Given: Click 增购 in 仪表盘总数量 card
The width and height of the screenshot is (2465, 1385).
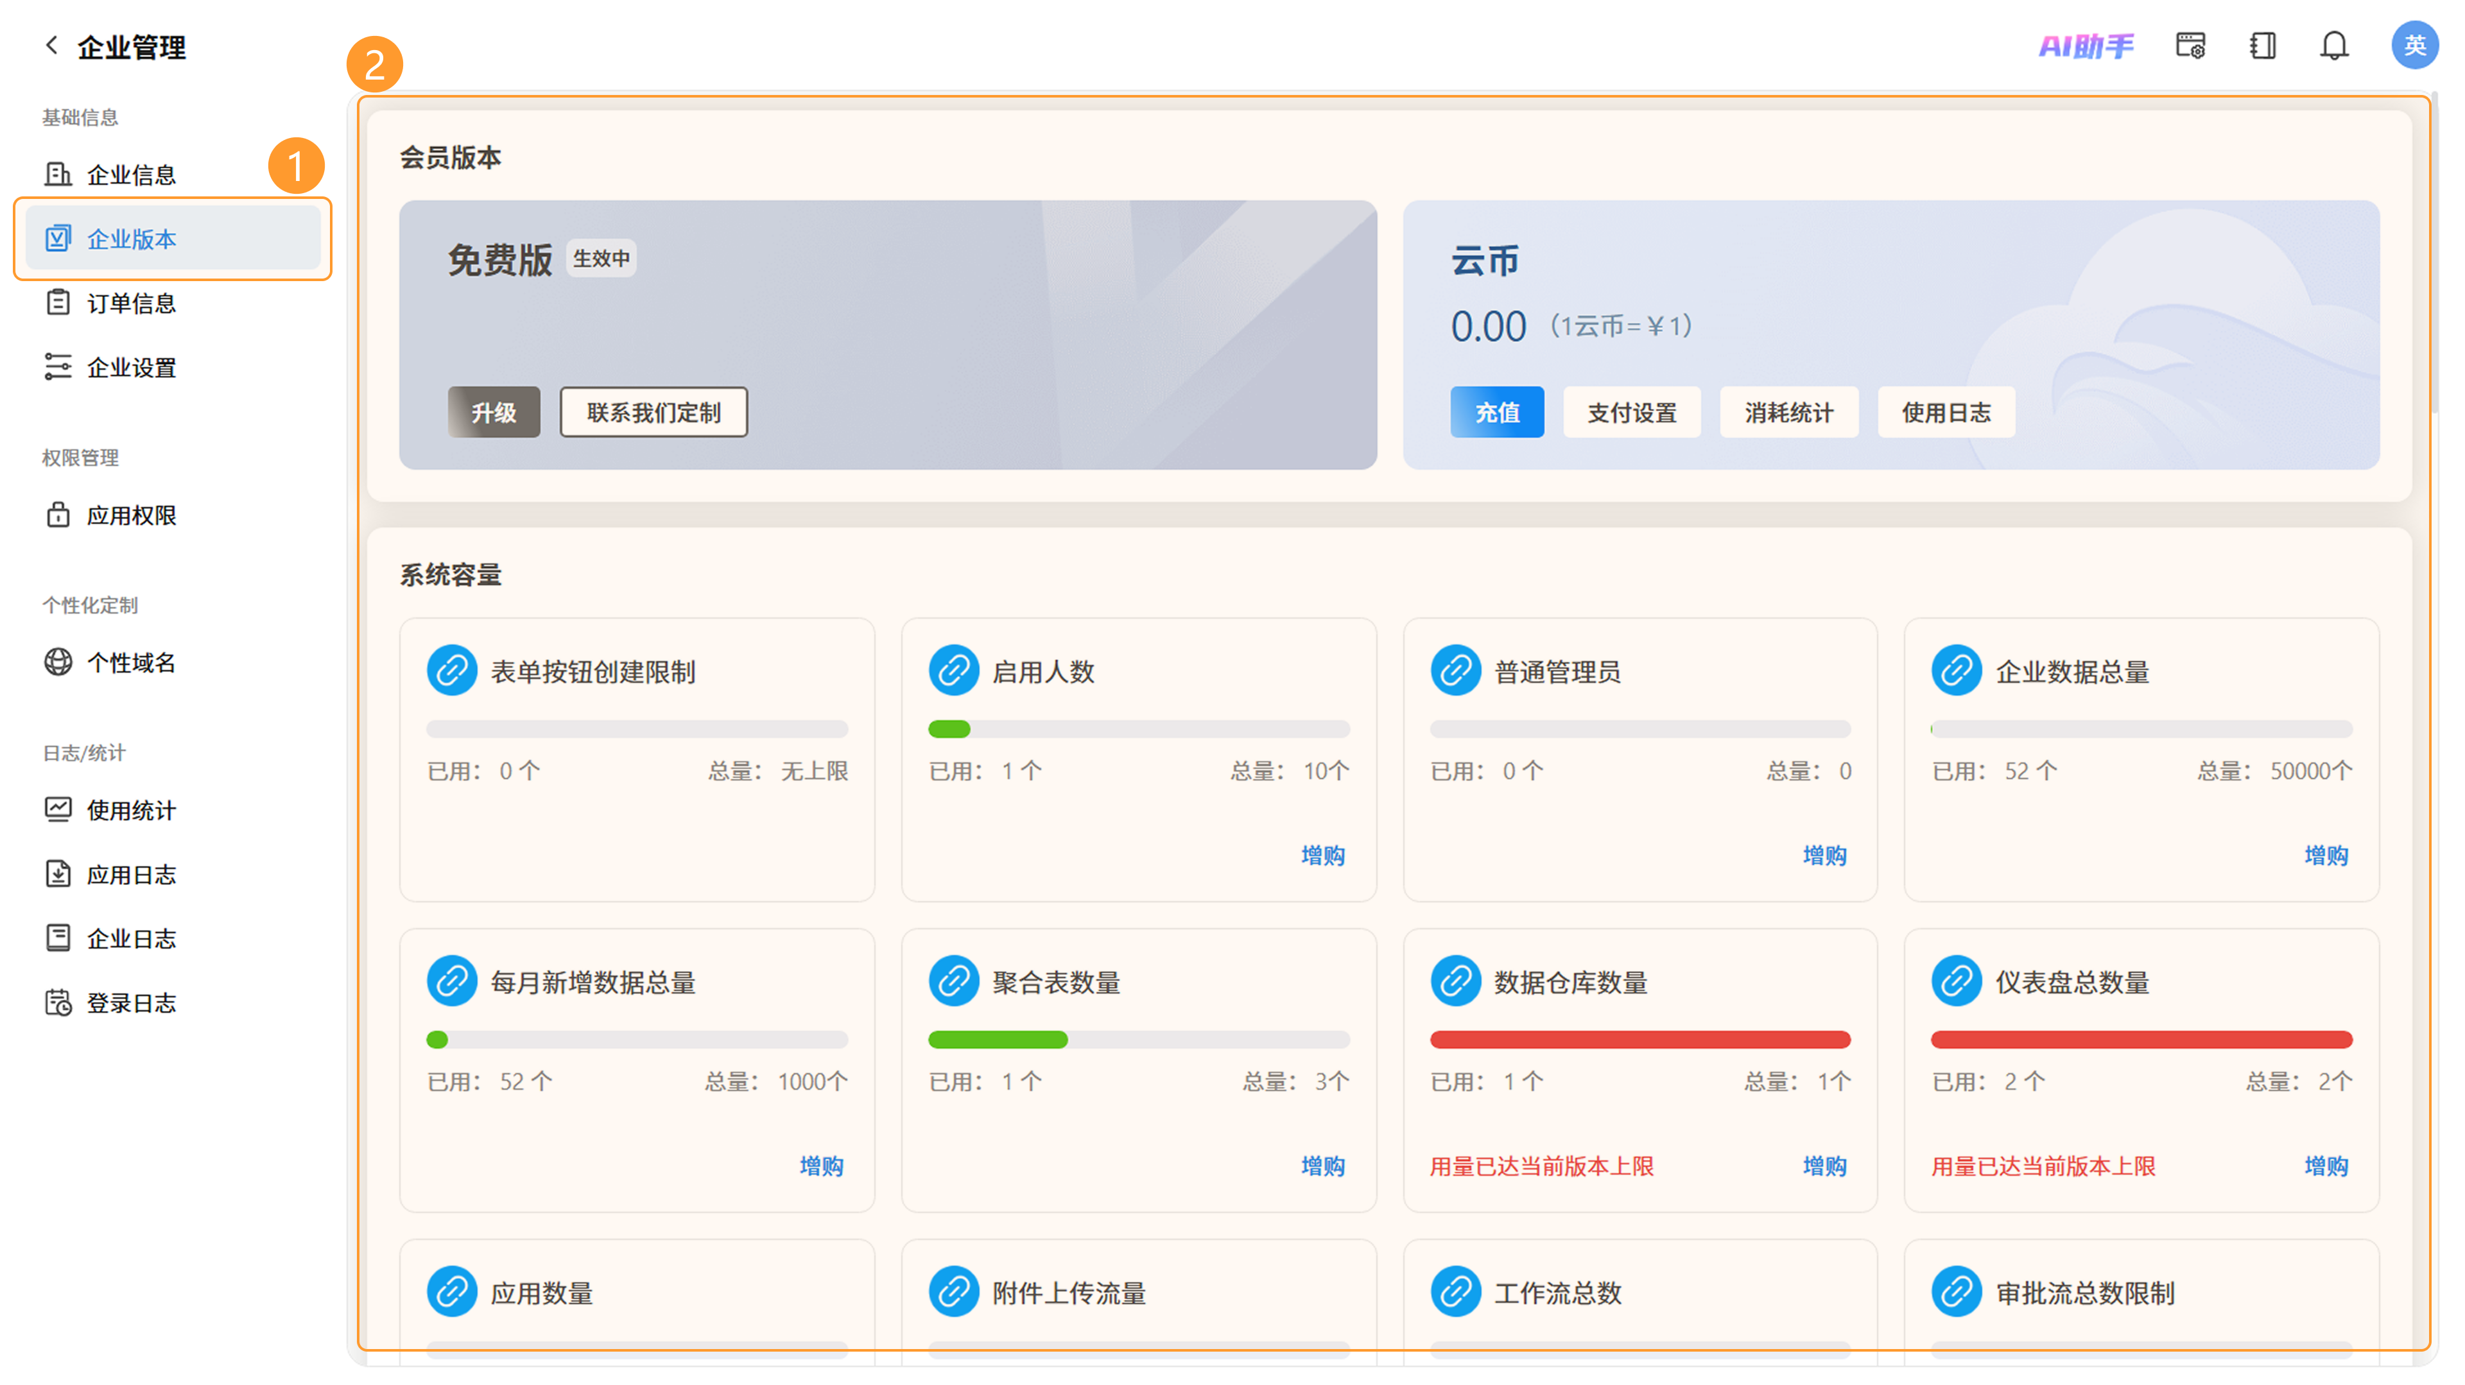Looking at the screenshot, I should (x=2325, y=1165).
